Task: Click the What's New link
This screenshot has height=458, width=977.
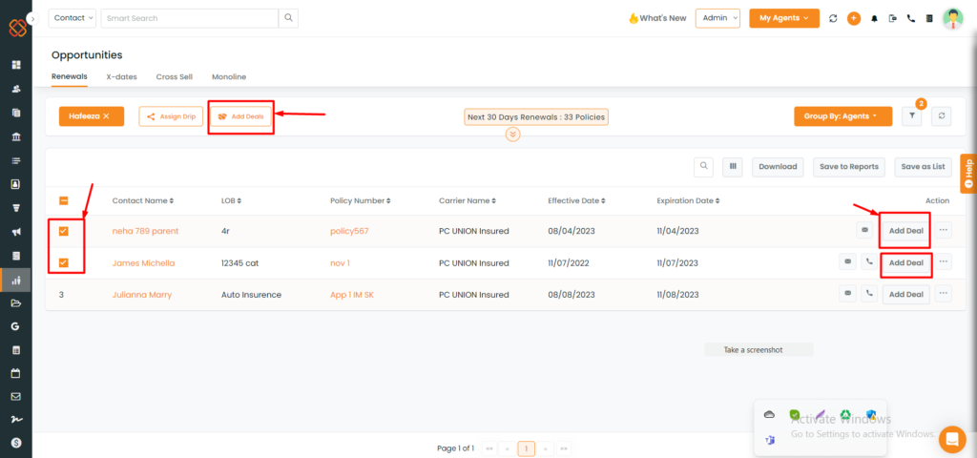Action: pyautogui.click(x=657, y=18)
